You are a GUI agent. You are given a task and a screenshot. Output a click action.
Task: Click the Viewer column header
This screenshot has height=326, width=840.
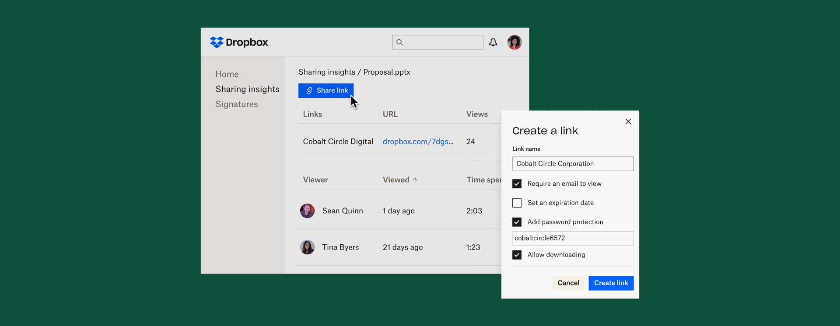coord(315,180)
